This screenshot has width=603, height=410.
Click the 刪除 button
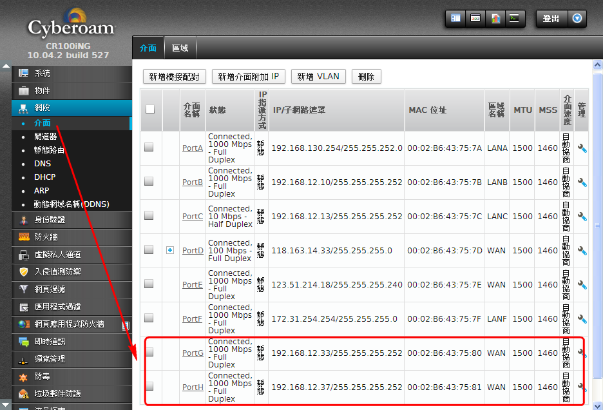point(366,77)
